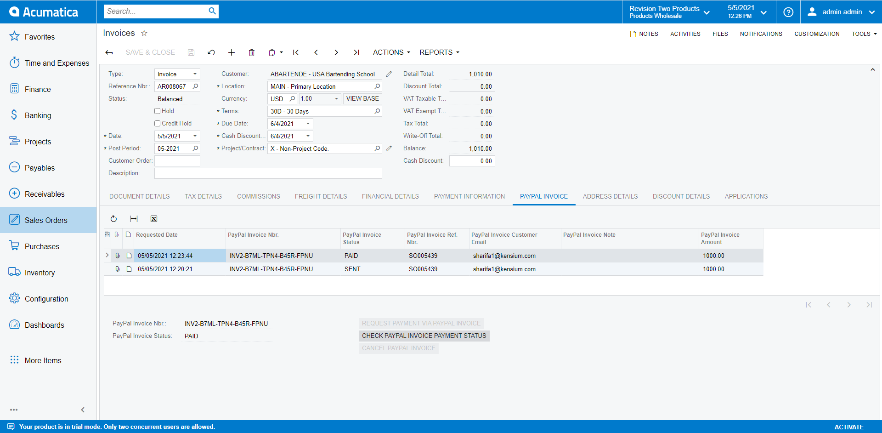Switch to PAYMENT INFORMATION tab
Viewport: 882px width, 433px height.
pyautogui.click(x=469, y=196)
